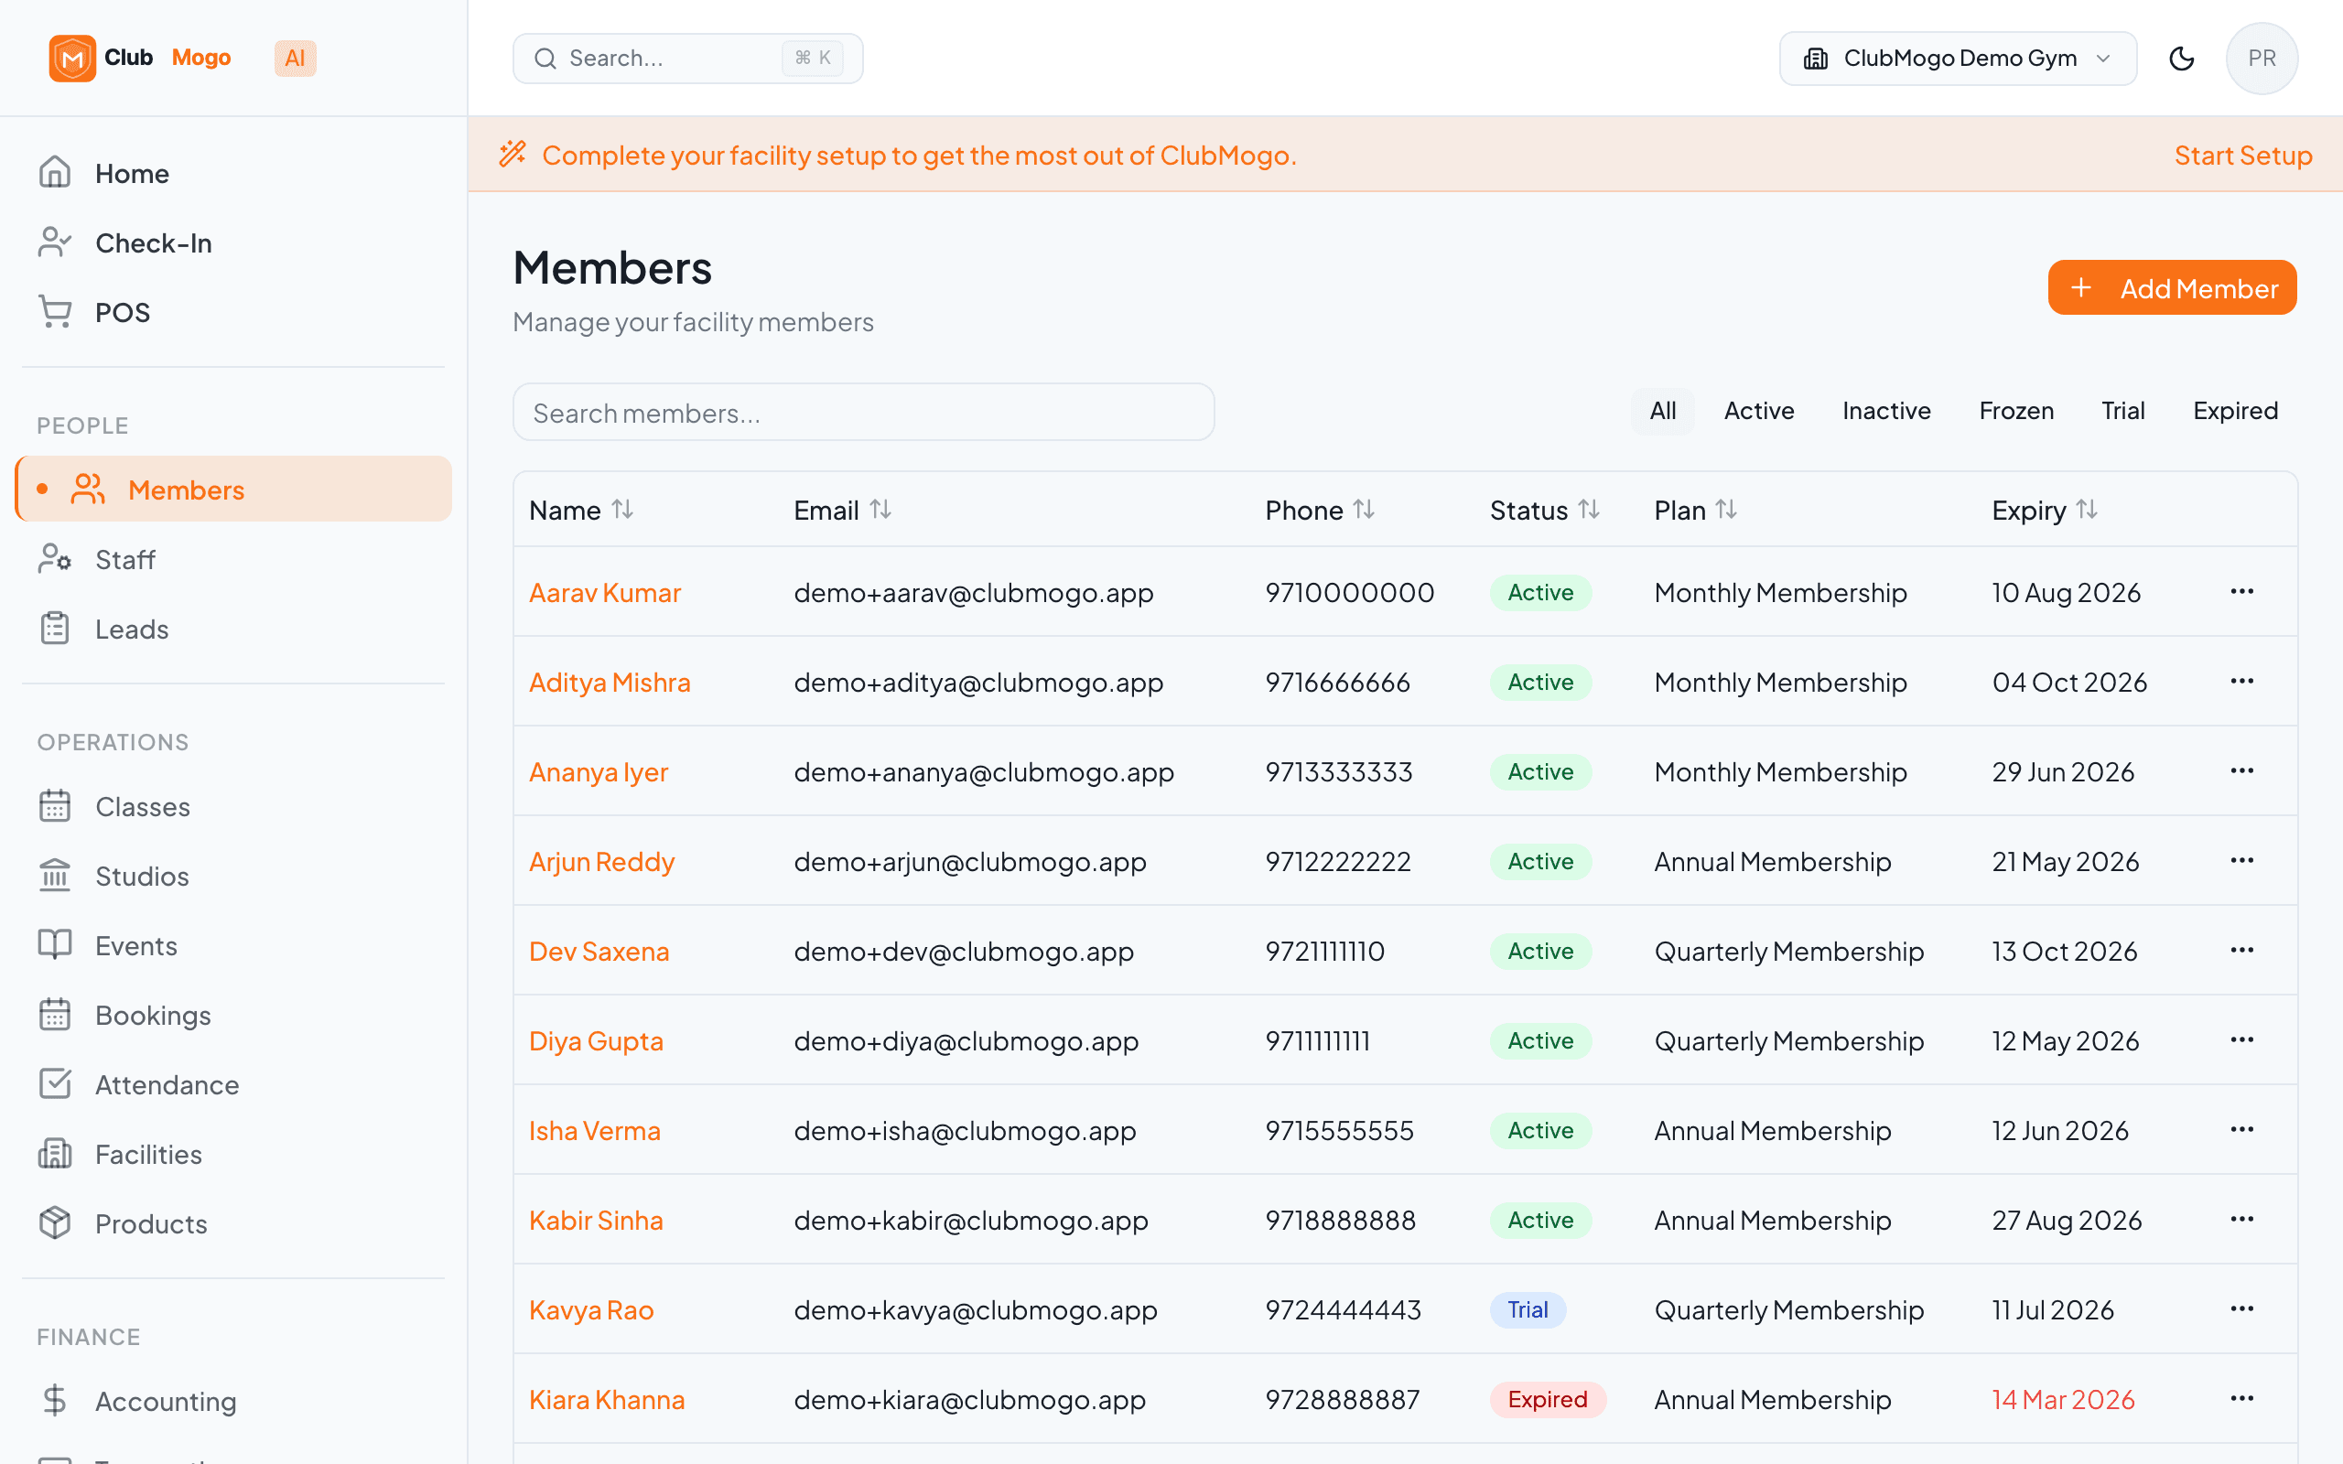Focus the Search members field
The image size is (2343, 1464).
(863, 413)
